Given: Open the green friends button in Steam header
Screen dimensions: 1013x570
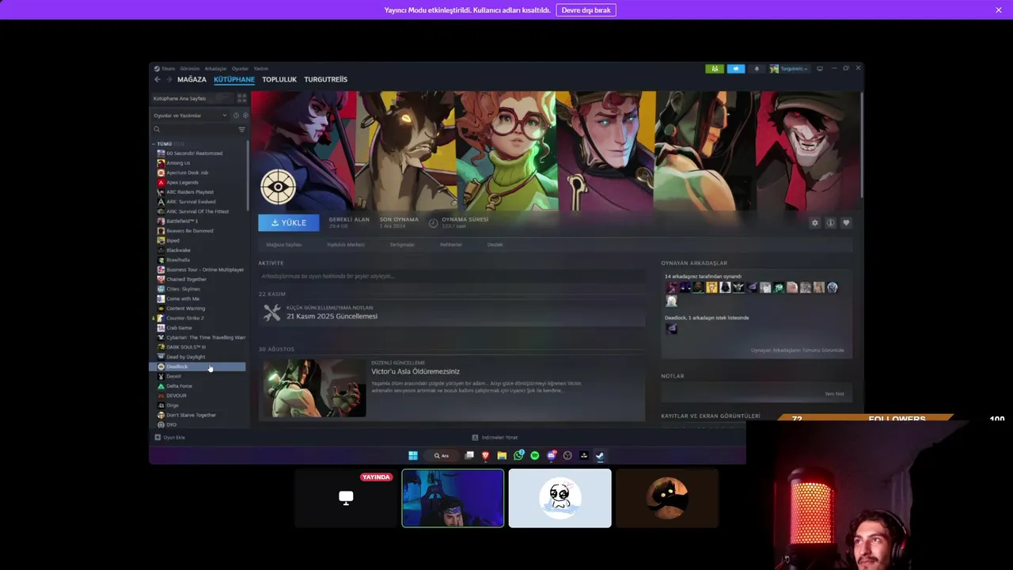Looking at the screenshot, I should pos(715,69).
